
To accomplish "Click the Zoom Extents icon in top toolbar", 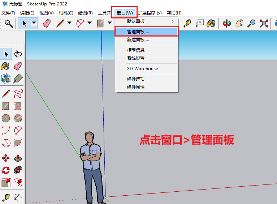I will pos(264,24).
